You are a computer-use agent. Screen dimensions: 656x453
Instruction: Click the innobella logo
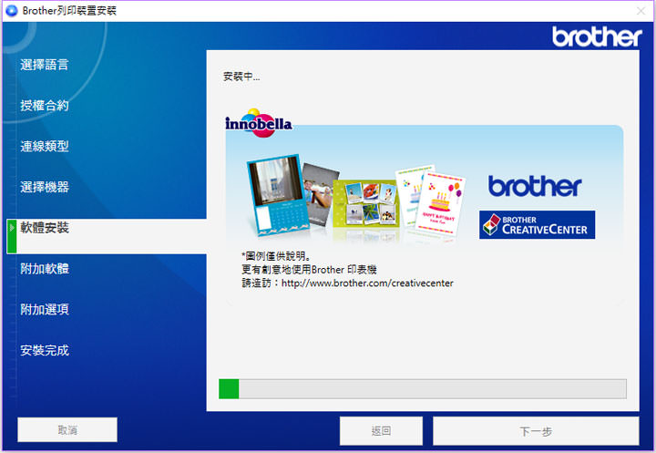pos(258,123)
